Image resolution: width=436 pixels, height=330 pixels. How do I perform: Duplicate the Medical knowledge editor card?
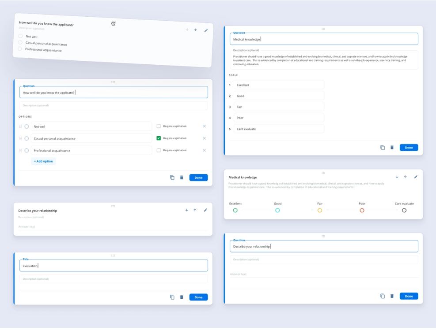coord(383,148)
